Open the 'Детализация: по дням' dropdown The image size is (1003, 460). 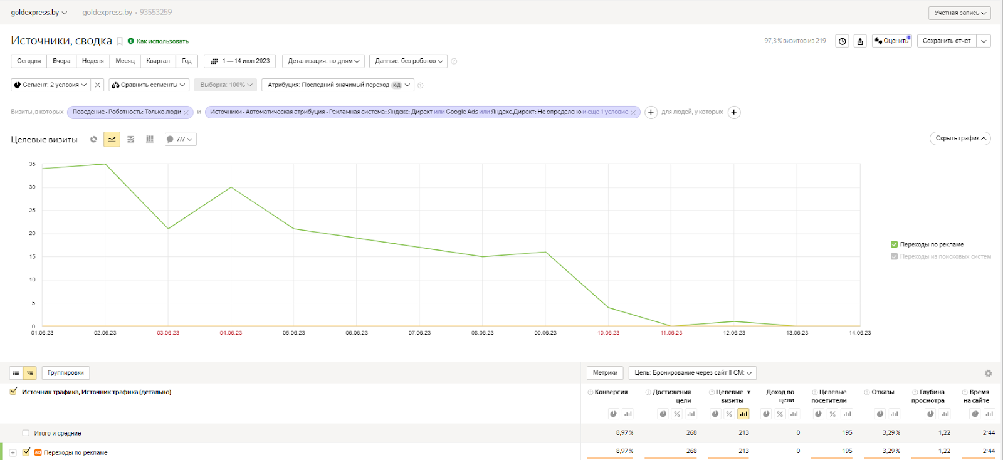(x=323, y=61)
